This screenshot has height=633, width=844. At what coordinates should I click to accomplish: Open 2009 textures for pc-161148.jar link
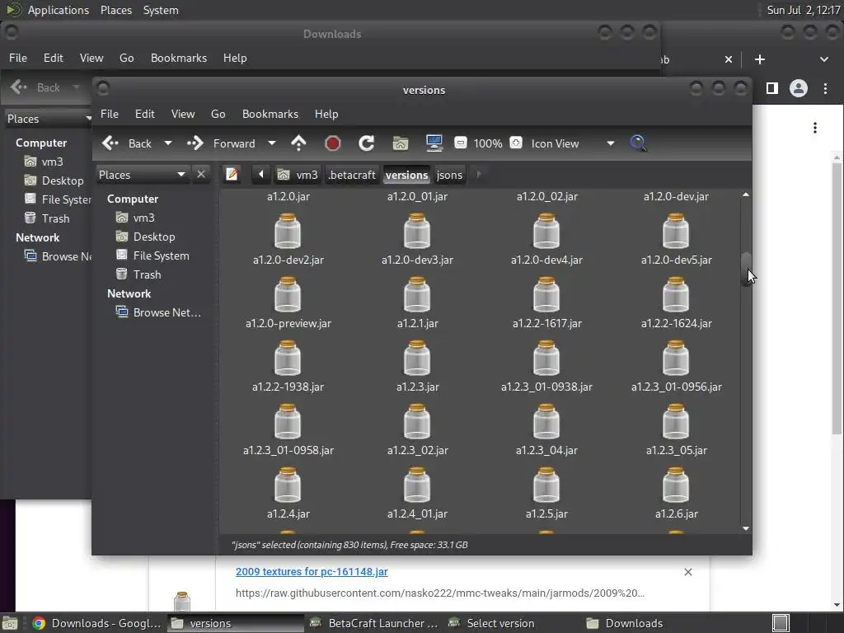(x=312, y=572)
